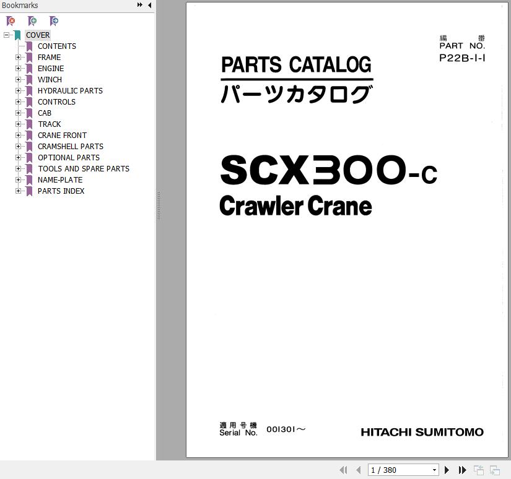Click the panel splitter grip handle
This screenshot has width=511, height=479.
pos(159,206)
